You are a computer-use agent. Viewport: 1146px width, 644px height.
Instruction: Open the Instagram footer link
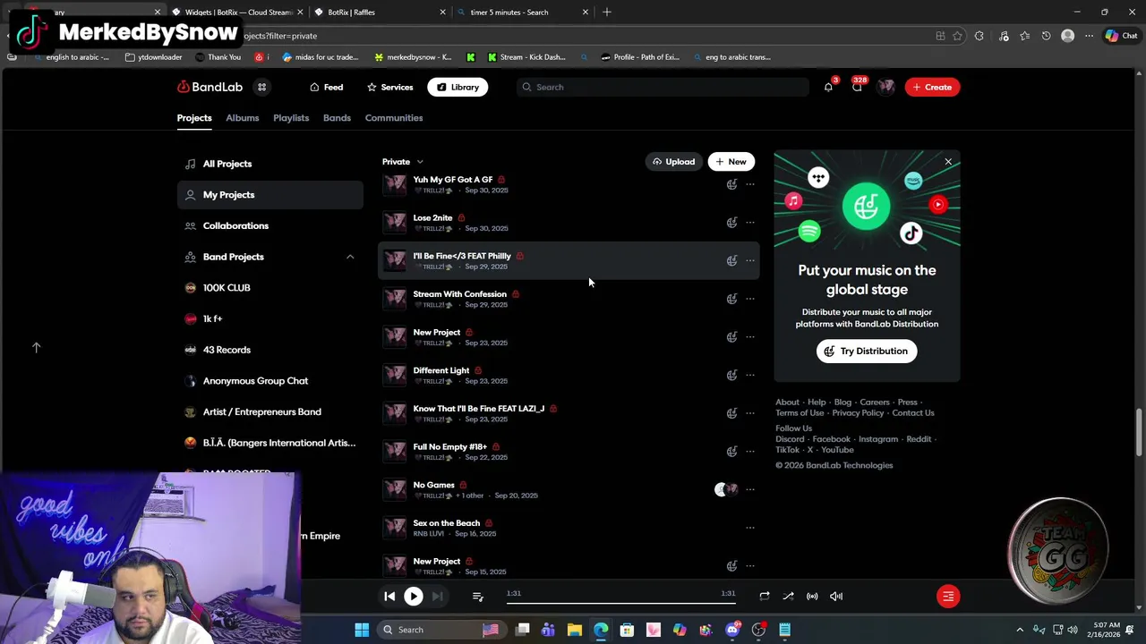pos(878,439)
